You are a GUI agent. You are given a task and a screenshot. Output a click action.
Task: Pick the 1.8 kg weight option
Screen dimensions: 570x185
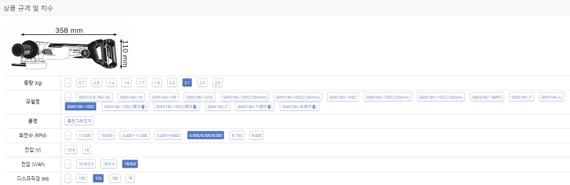pyautogui.click(x=157, y=83)
